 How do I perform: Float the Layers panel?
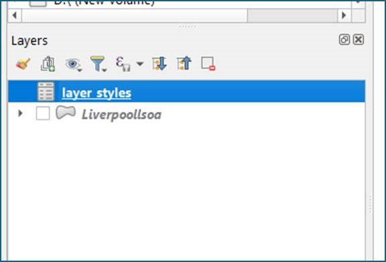pos(344,40)
